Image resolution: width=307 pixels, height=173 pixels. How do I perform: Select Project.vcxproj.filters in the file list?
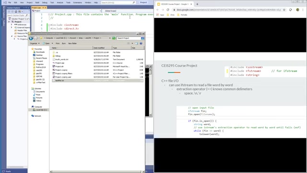point(64,74)
